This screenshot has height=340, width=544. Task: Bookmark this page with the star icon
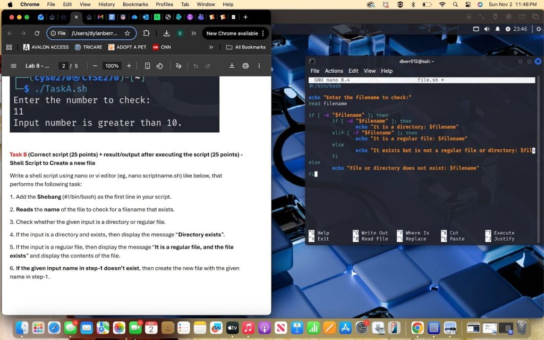tap(127, 33)
